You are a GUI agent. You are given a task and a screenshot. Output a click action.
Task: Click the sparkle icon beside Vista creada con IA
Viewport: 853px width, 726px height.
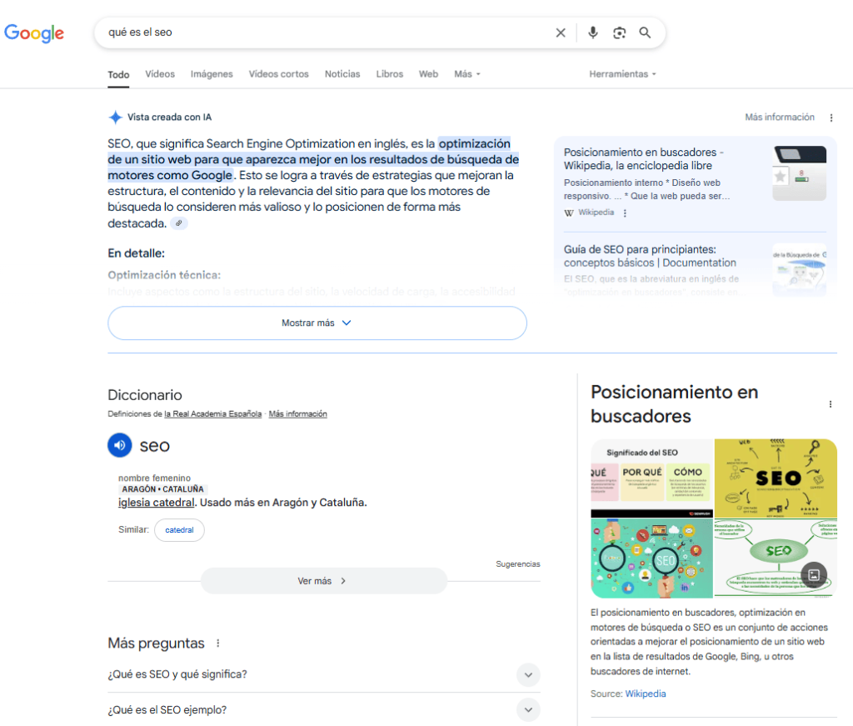tap(115, 117)
